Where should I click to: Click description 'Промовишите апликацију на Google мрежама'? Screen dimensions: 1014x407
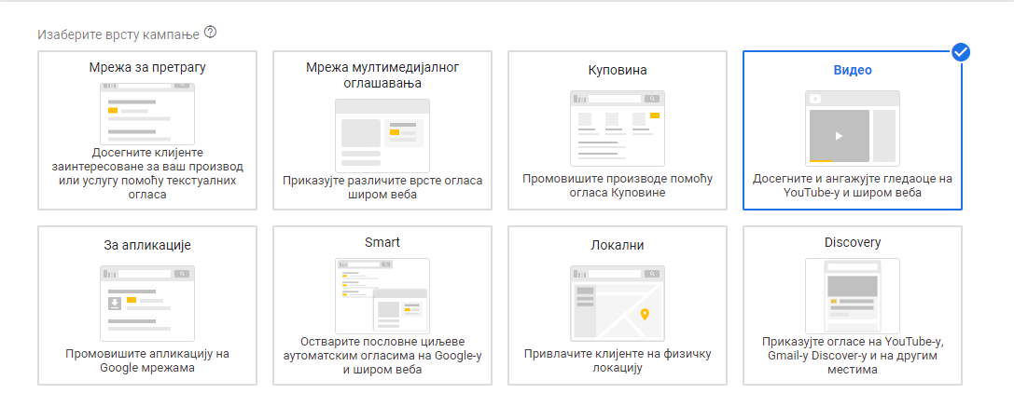pyautogui.click(x=147, y=360)
